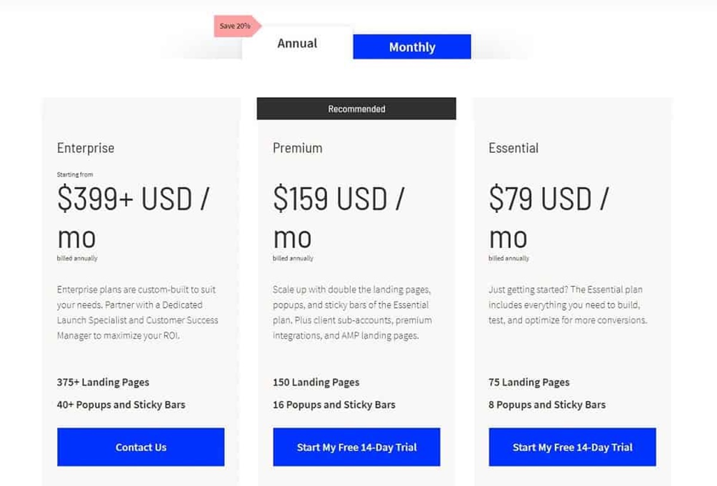This screenshot has width=717, height=486.
Task: Click the Enterprise plan description paragraph
Action: tap(137, 312)
